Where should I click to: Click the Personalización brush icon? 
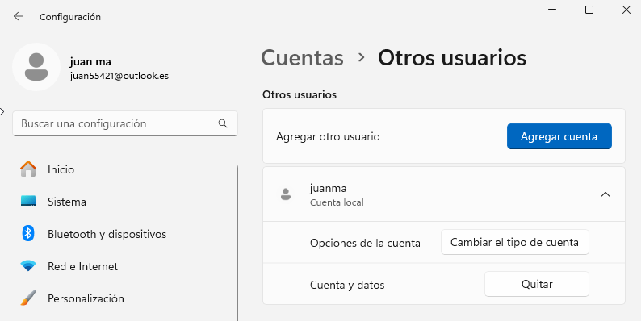(x=28, y=298)
